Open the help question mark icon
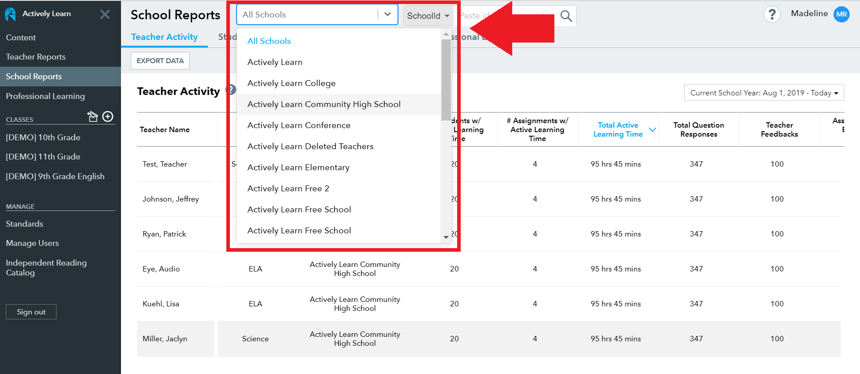Image resolution: width=860 pixels, height=374 pixels. click(x=772, y=15)
